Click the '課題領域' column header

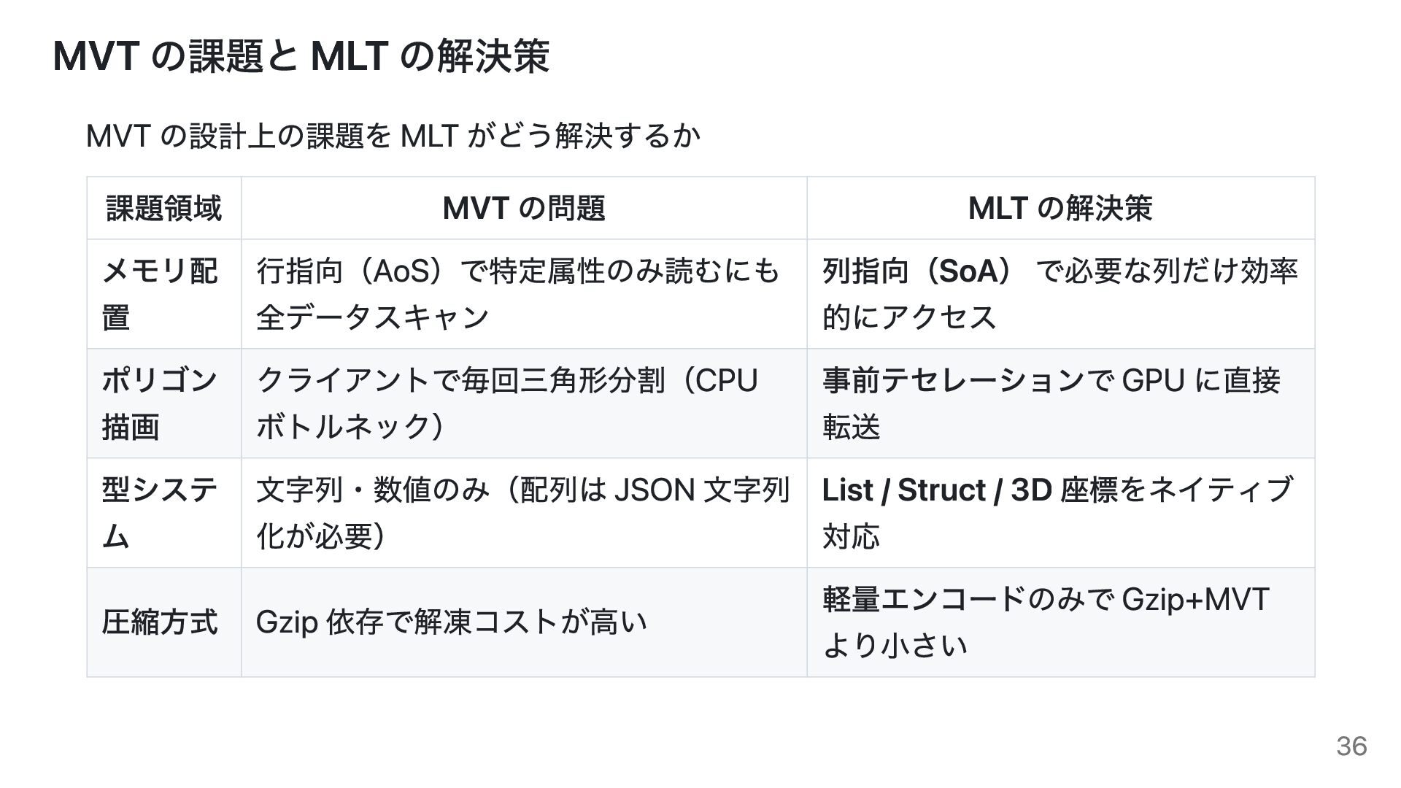click(x=163, y=208)
